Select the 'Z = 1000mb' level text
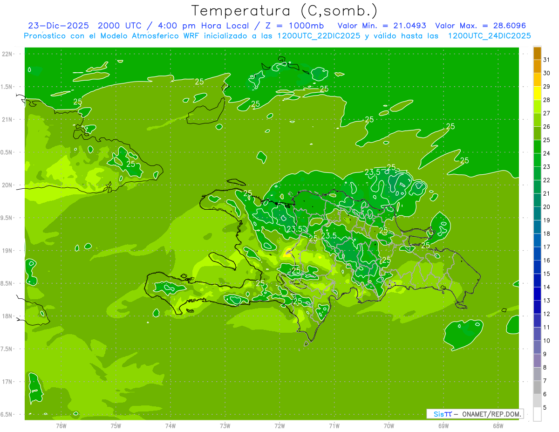Screen dimensions: 559x432 [x=293, y=26]
